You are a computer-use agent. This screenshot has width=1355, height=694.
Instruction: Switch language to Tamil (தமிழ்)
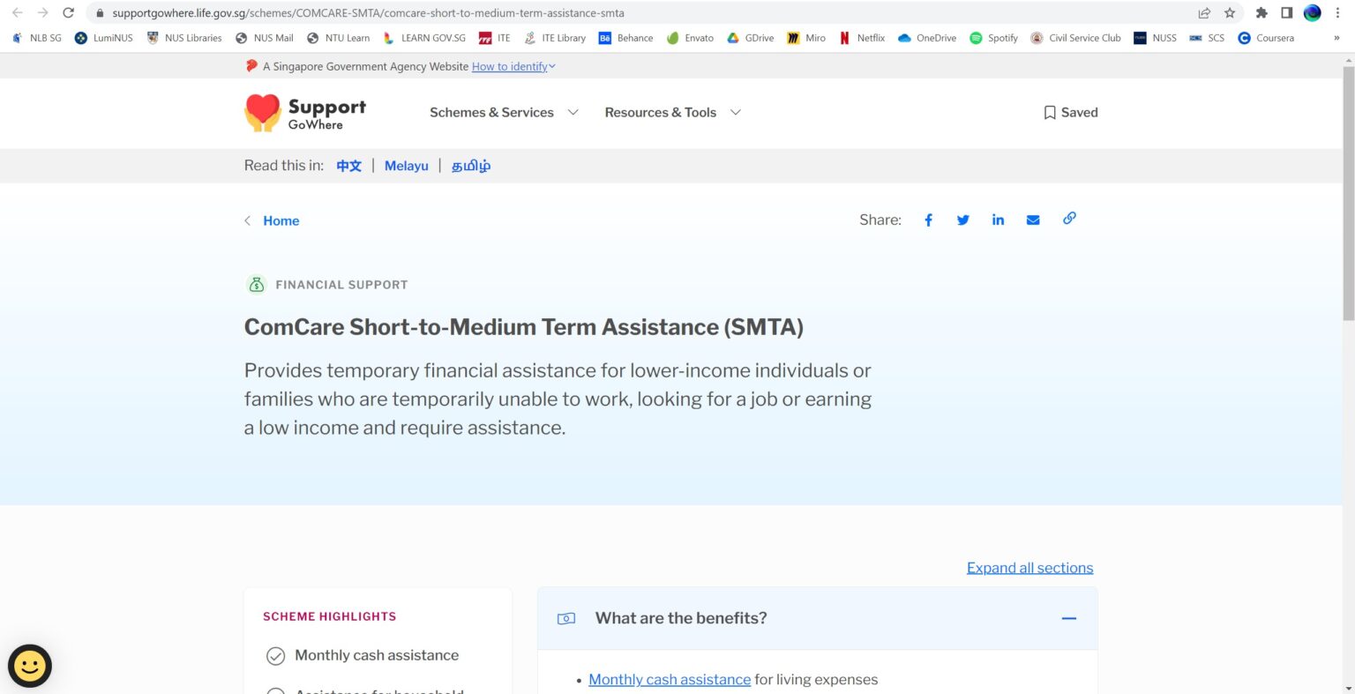coord(471,166)
